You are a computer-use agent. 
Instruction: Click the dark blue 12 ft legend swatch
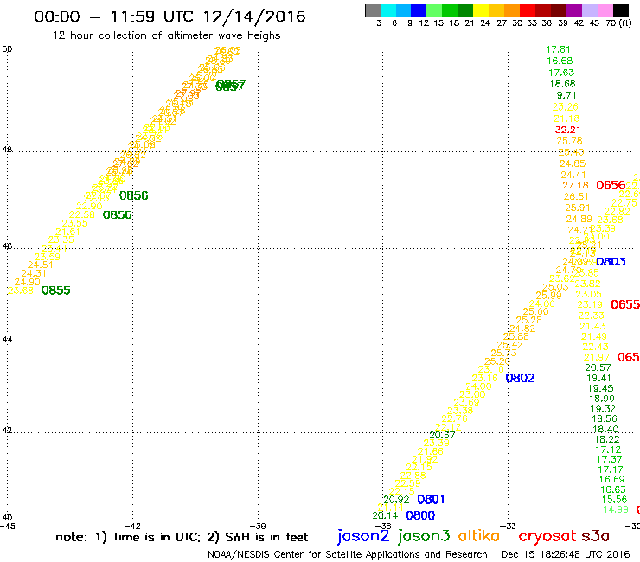419,10
